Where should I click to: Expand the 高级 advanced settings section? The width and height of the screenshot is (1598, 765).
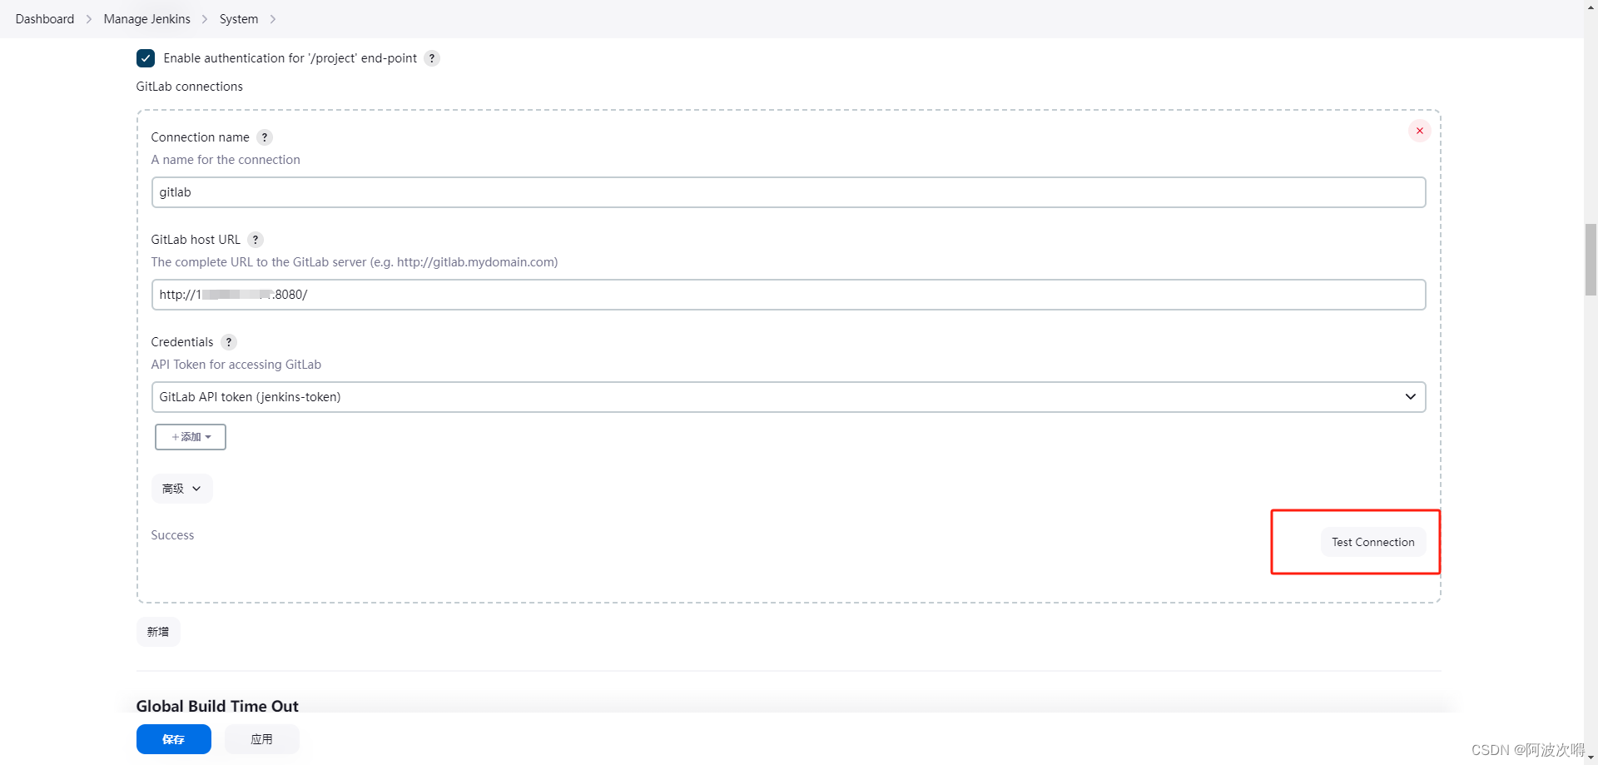pyautogui.click(x=181, y=489)
